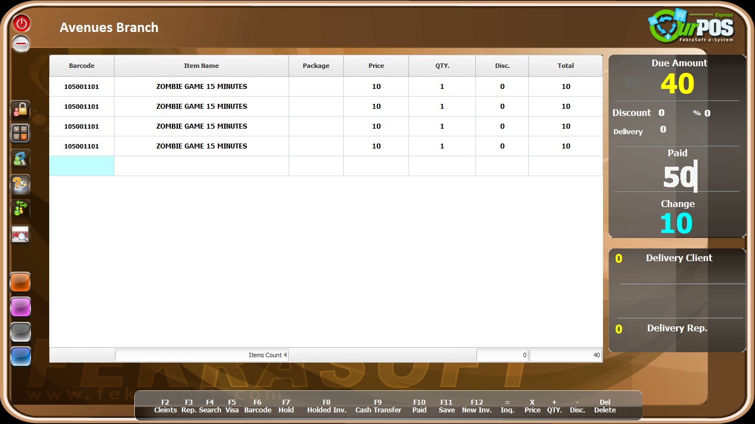Click the Paid amount input field
The width and height of the screenshot is (755, 424).
678,176
